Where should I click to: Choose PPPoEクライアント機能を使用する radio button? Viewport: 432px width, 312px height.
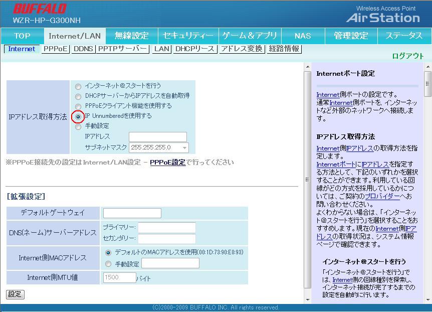78,106
